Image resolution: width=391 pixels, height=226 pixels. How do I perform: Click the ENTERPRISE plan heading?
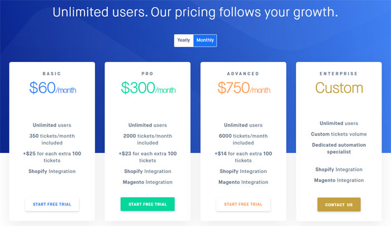[339, 73]
